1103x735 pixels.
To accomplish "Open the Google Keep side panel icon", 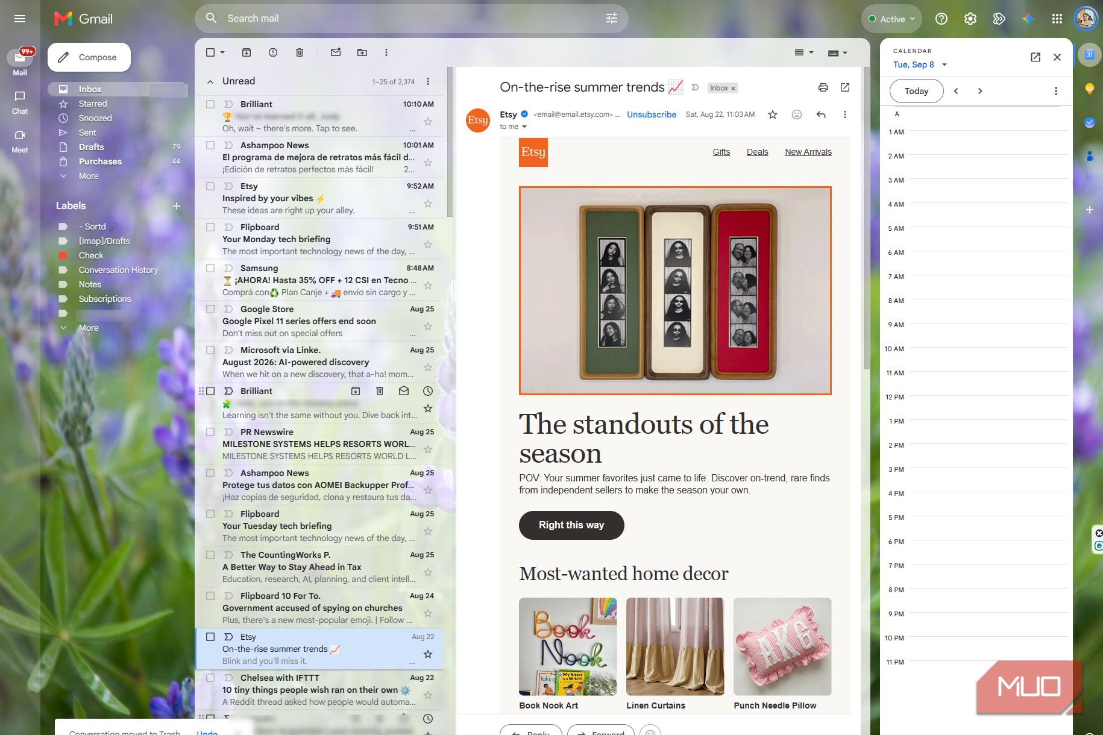I will point(1090,89).
